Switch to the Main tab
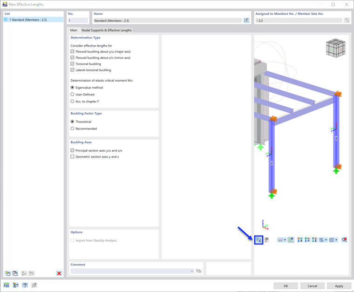Viewport: 354px width, 292px height. click(x=74, y=30)
